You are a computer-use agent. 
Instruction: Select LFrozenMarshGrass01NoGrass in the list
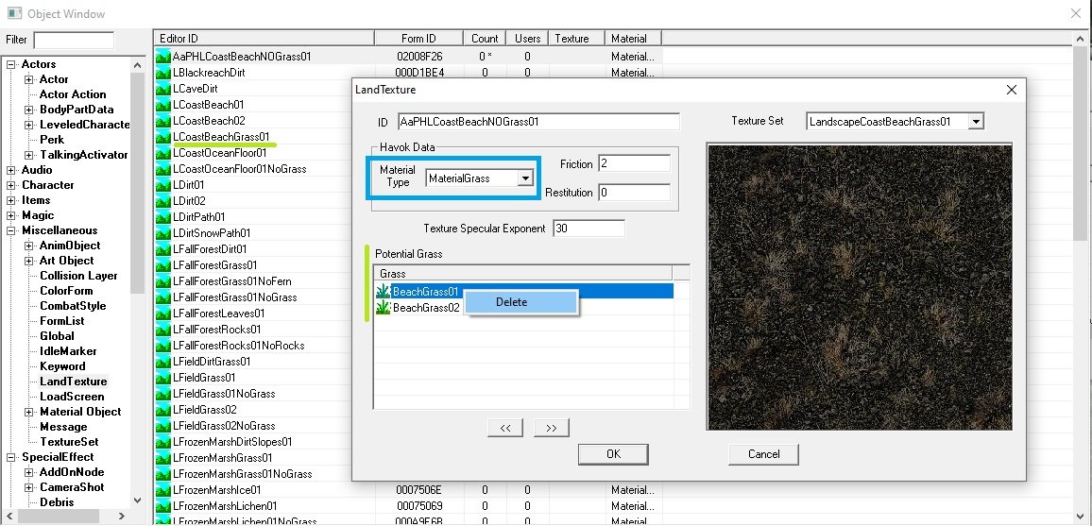(x=243, y=474)
